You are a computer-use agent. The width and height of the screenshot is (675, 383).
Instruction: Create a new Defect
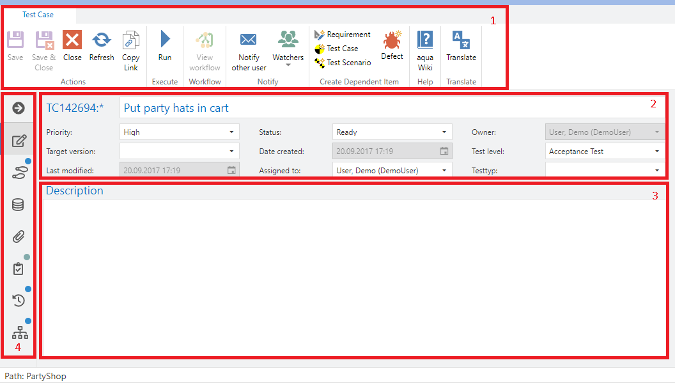tap(392, 42)
